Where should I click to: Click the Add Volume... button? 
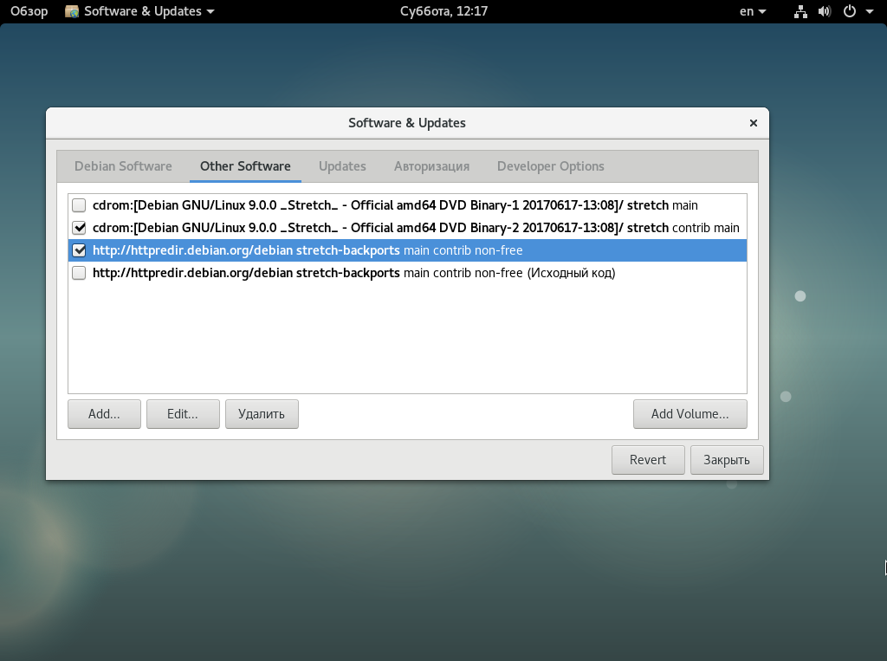[690, 414]
